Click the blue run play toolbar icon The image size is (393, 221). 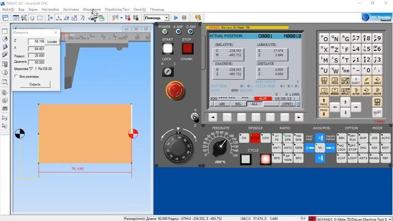point(176,18)
